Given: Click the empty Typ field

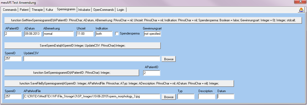Looking at the screenshot, I should tap(186, 96).
